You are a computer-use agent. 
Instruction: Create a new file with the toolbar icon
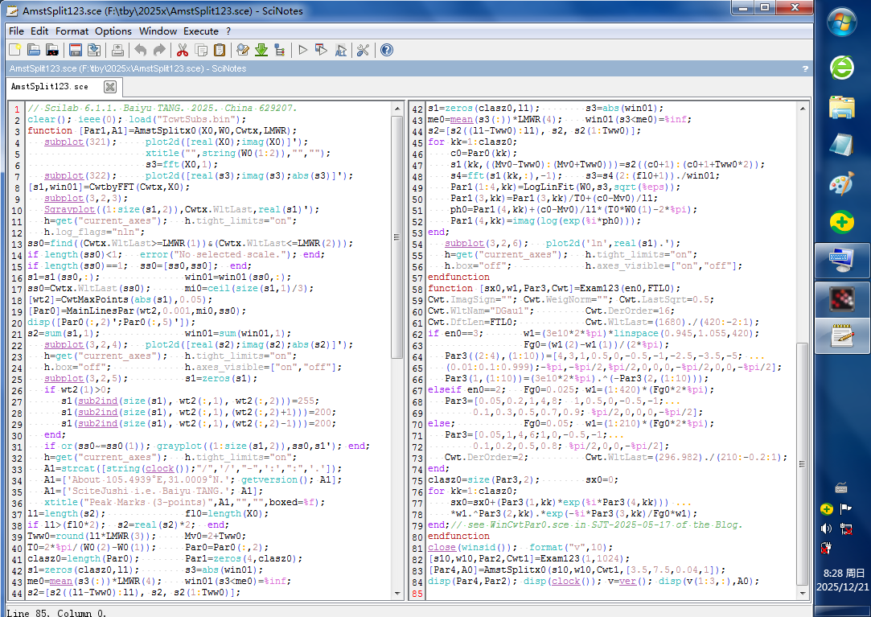(15, 50)
